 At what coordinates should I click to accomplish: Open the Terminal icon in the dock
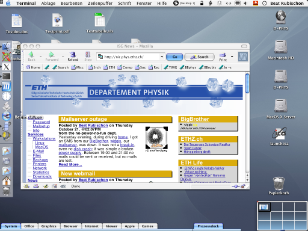(x=7, y=76)
